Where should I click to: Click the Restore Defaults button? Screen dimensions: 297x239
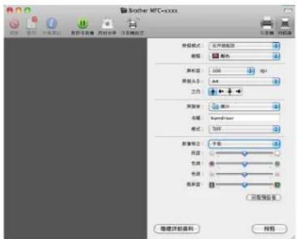point(264,198)
